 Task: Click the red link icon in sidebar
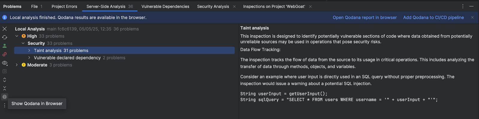(4, 54)
